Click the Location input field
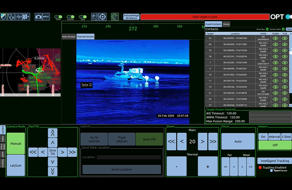Screen dimensions: 292x190 (129, 157)
